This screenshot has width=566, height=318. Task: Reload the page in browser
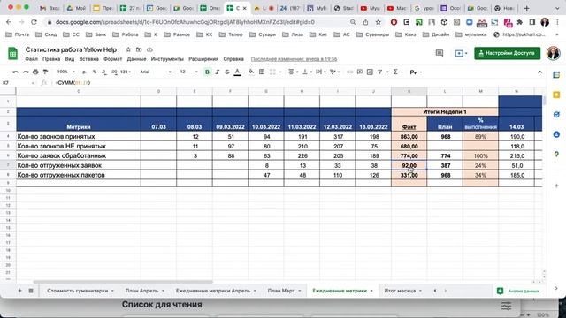34,22
